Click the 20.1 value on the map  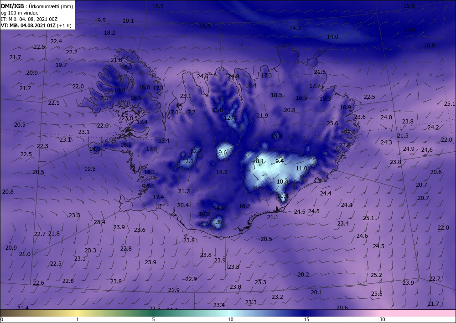[x=316, y=292]
